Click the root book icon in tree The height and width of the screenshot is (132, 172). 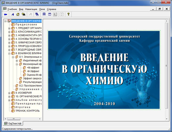click(x=9, y=21)
